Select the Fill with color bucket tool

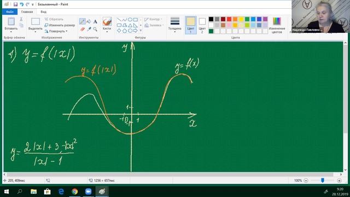click(89, 21)
